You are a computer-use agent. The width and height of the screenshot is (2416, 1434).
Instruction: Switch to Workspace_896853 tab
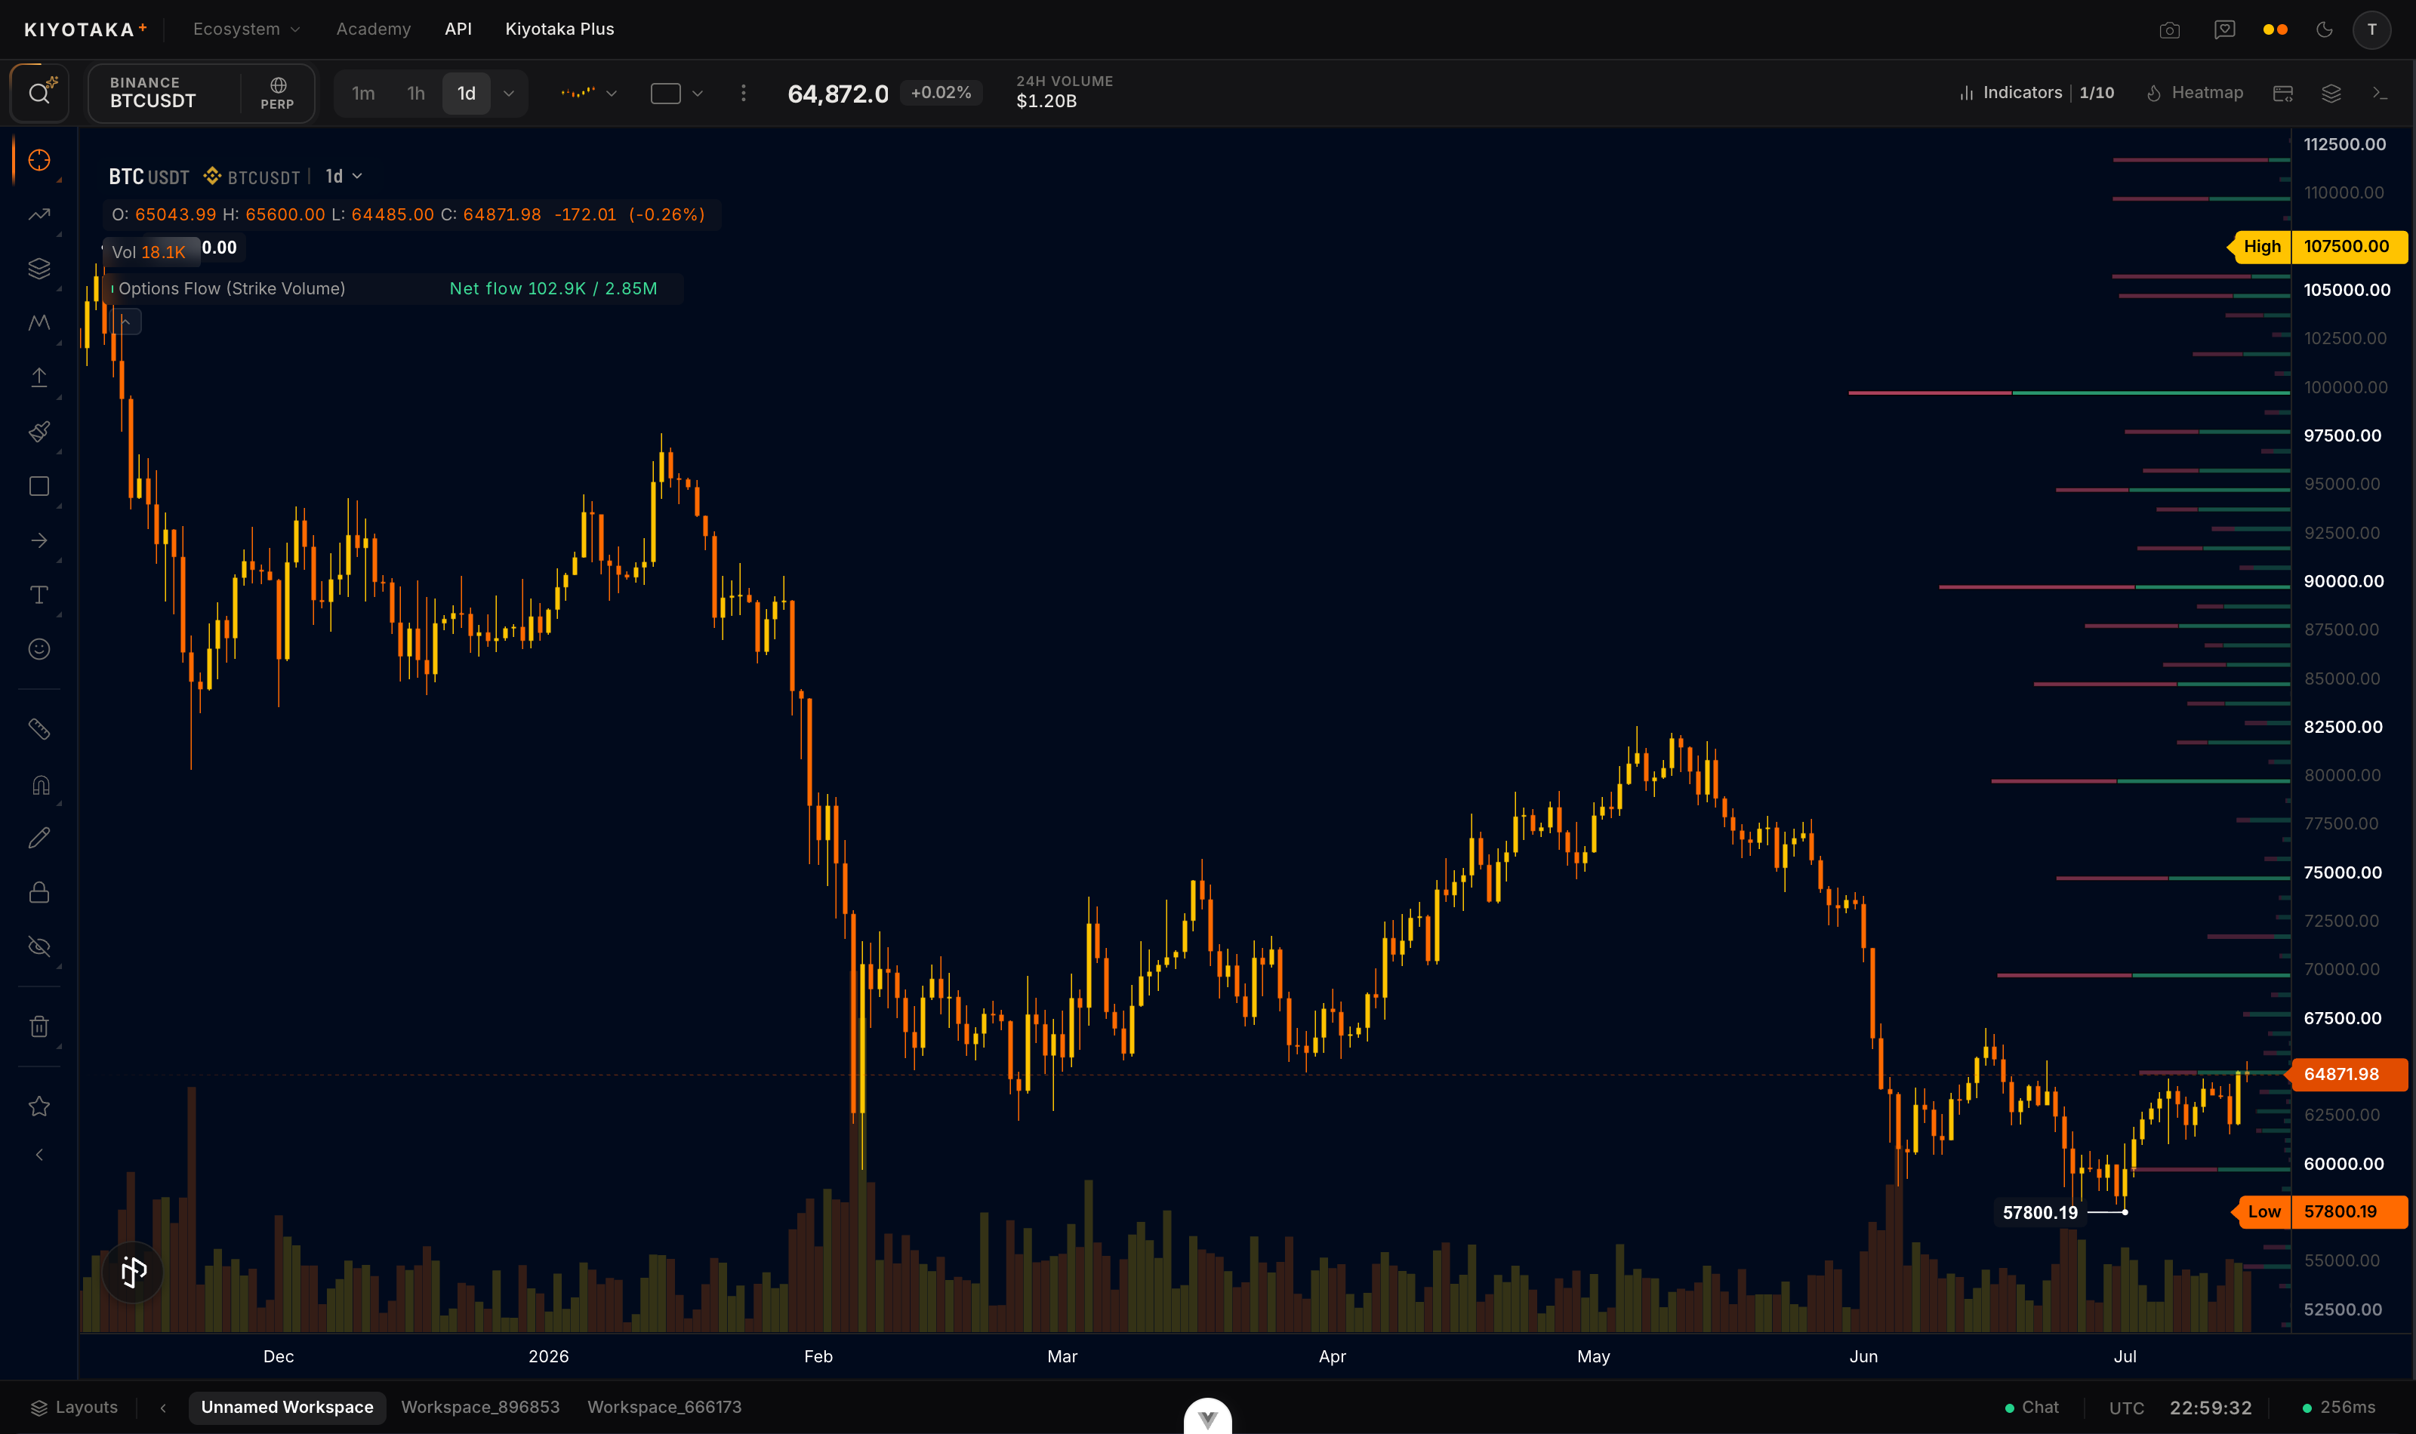coord(480,1407)
